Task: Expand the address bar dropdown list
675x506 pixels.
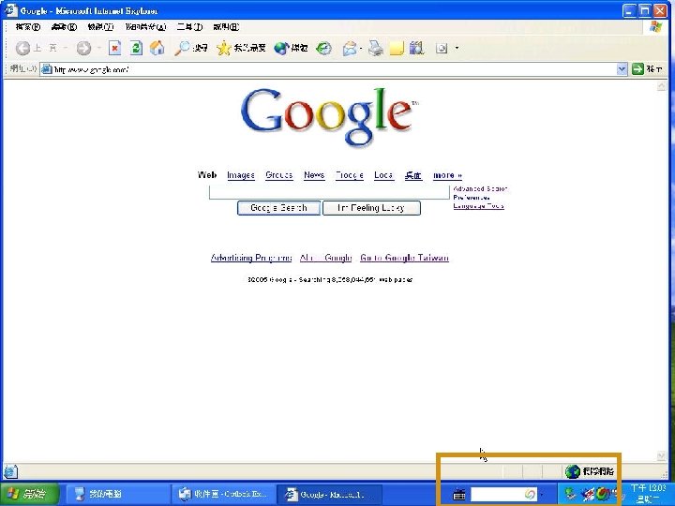Action: [x=622, y=68]
